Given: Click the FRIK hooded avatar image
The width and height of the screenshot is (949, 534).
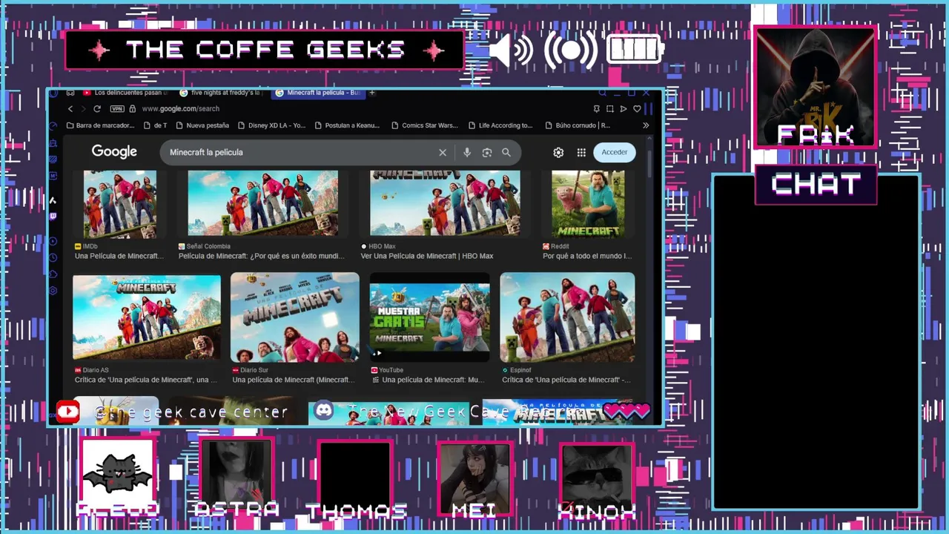Looking at the screenshot, I should (816, 88).
